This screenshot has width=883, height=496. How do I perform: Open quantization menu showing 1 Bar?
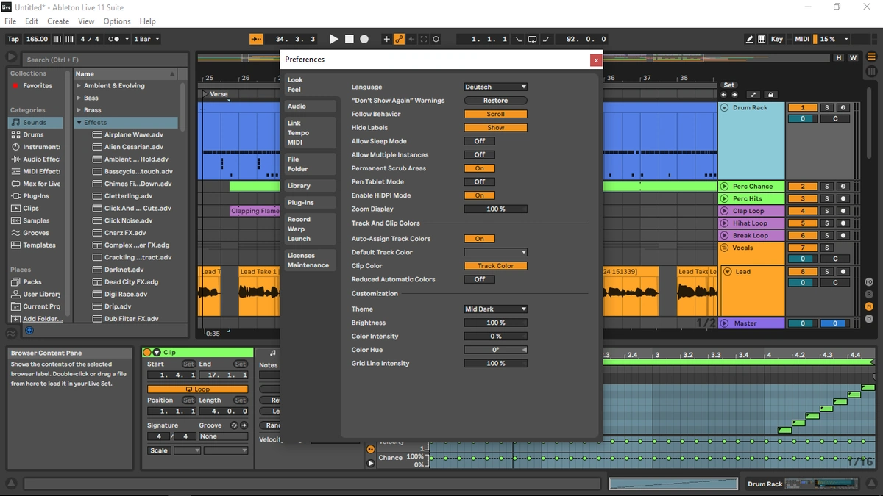point(146,39)
